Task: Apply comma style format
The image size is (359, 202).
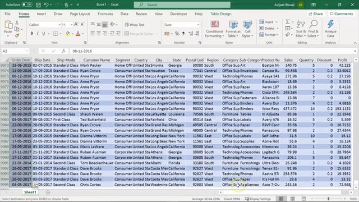Action: (183, 34)
